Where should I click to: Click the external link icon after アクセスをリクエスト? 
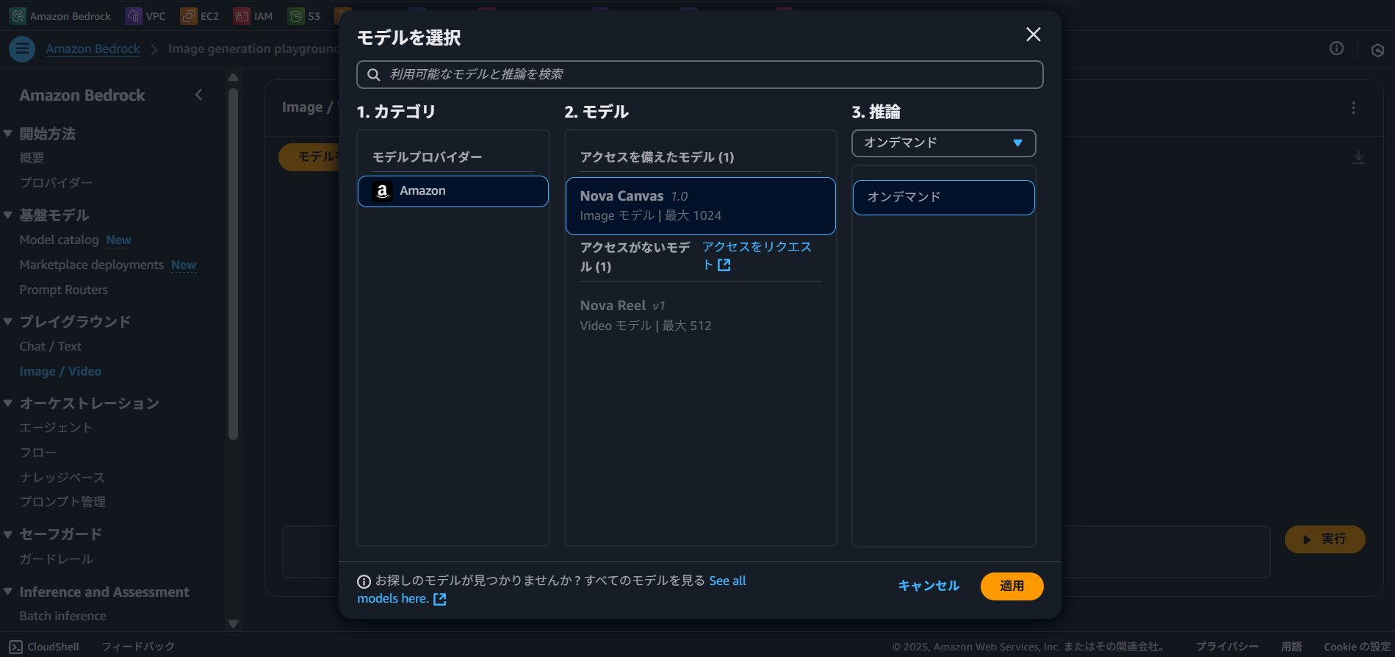[724, 265]
